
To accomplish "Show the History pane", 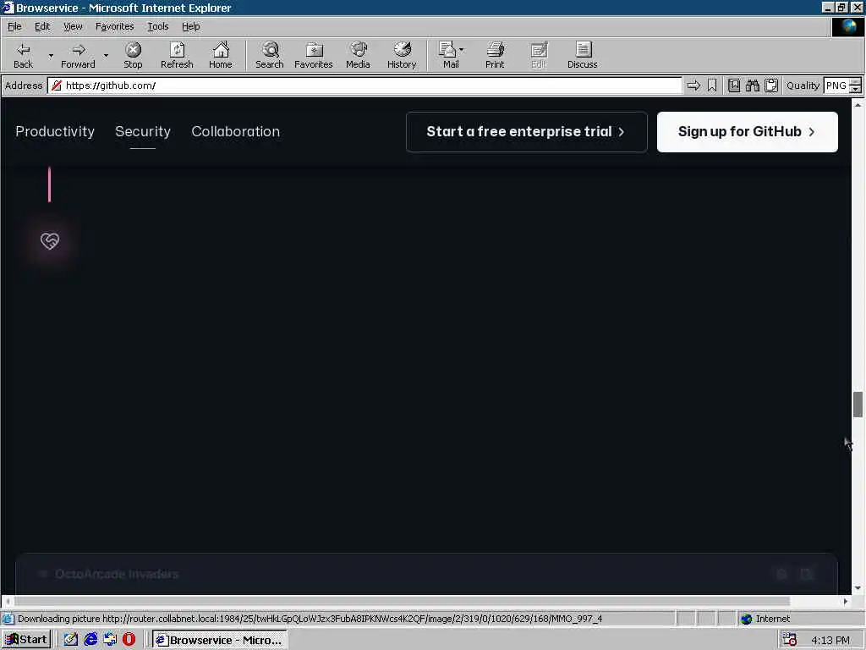I will coord(402,55).
